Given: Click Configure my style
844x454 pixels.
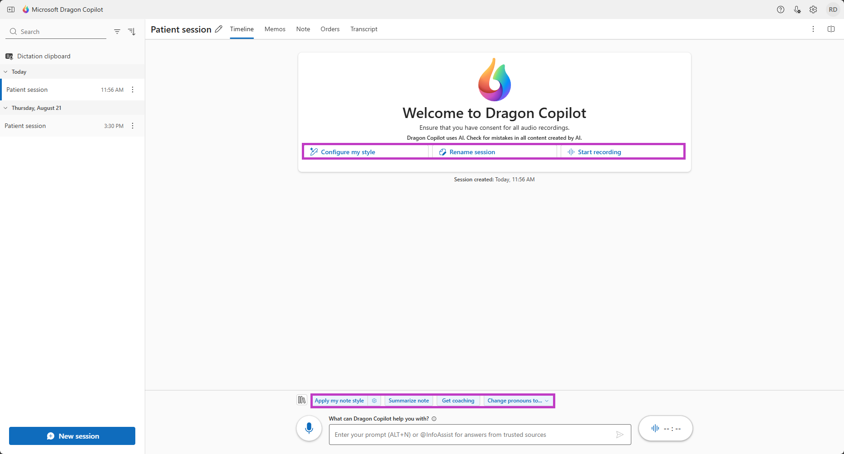Looking at the screenshot, I should tap(348, 152).
